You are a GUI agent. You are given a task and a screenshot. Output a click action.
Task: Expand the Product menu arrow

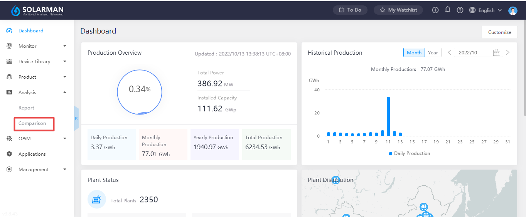point(65,77)
